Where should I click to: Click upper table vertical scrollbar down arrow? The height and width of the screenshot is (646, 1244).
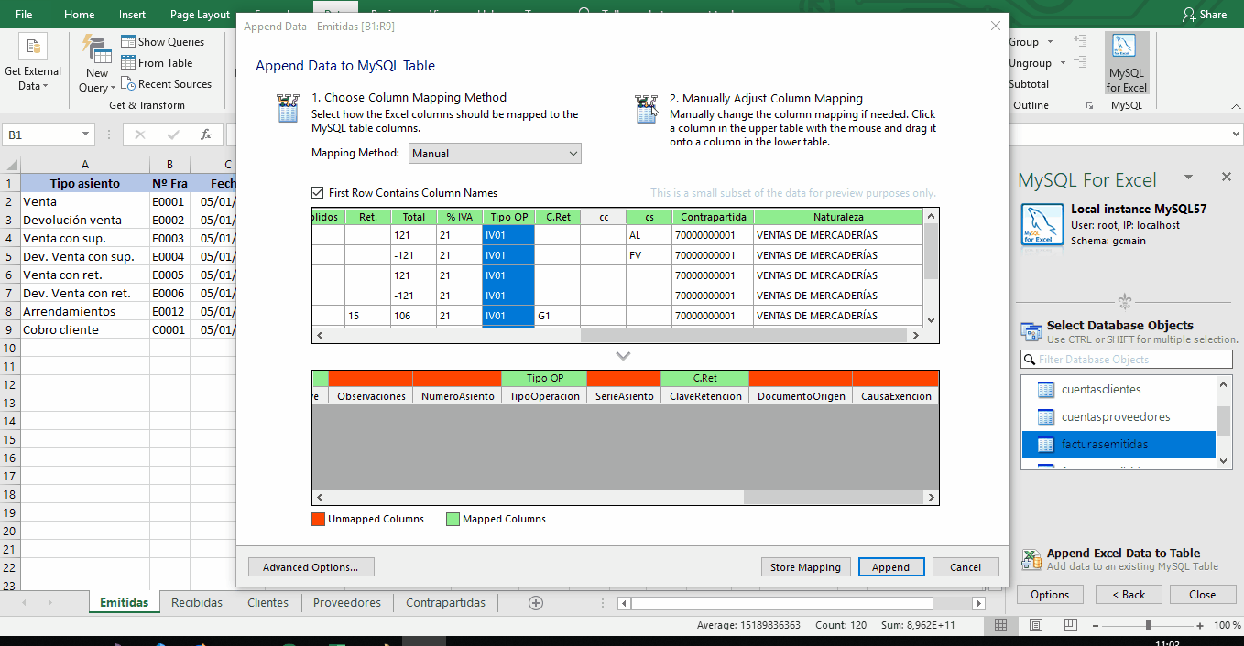(x=931, y=320)
